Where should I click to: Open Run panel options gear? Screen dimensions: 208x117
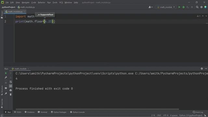point(202,69)
